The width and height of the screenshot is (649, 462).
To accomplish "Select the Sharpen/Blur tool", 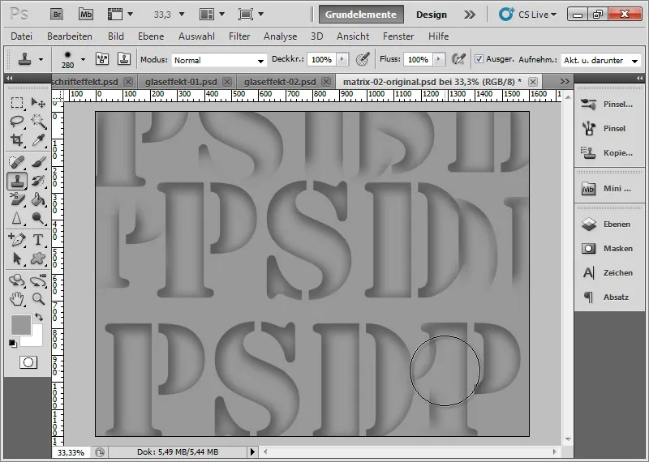I will 16,218.
